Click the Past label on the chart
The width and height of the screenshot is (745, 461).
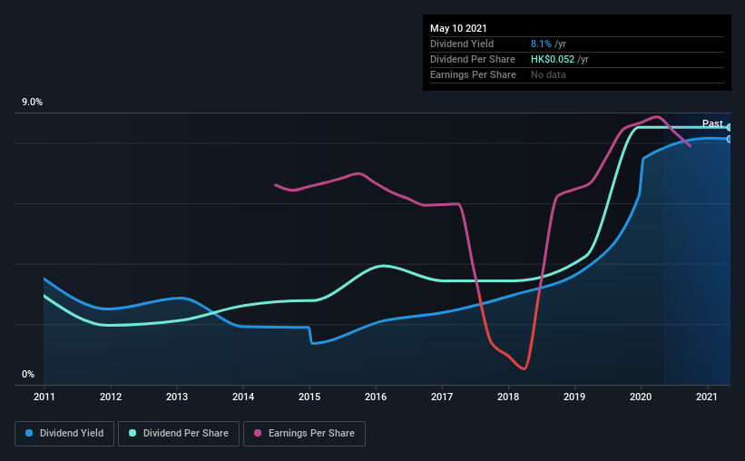click(x=712, y=123)
